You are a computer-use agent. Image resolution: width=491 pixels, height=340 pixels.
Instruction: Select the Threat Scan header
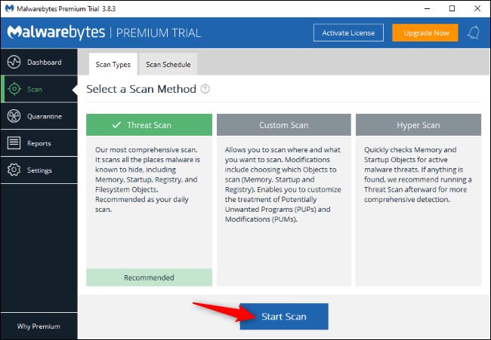pyautogui.click(x=149, y=124)
